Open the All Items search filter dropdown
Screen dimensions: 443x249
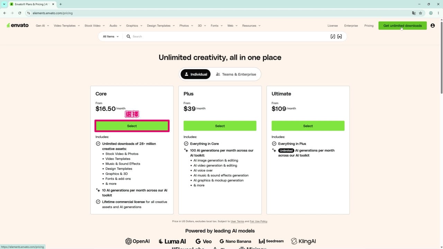tap(111, 36)
